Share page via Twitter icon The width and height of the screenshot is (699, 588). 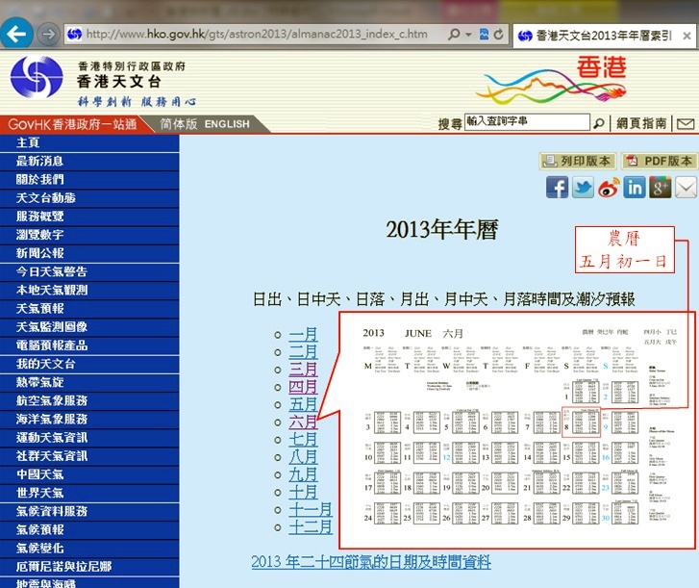583,188
